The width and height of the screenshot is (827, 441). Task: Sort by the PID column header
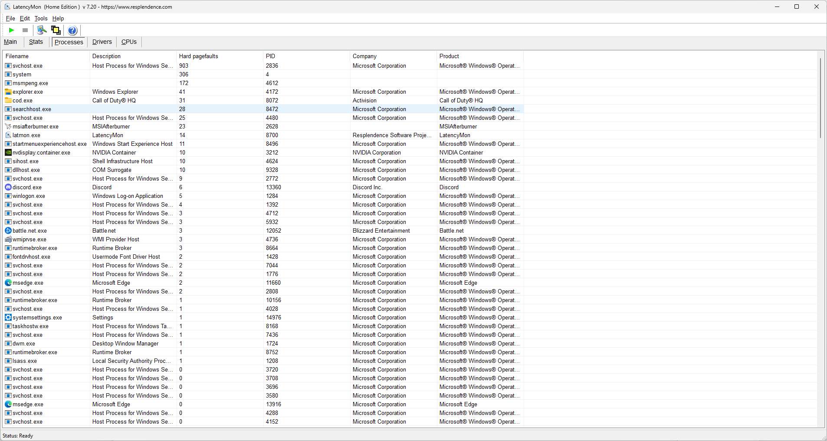click(x=307, y=56)
